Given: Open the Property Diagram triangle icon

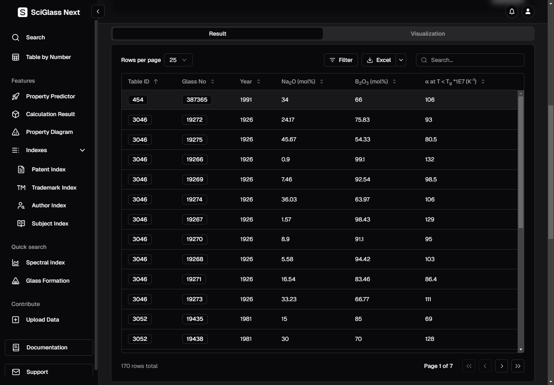Looking at the screenshot, I should (16, 132).
